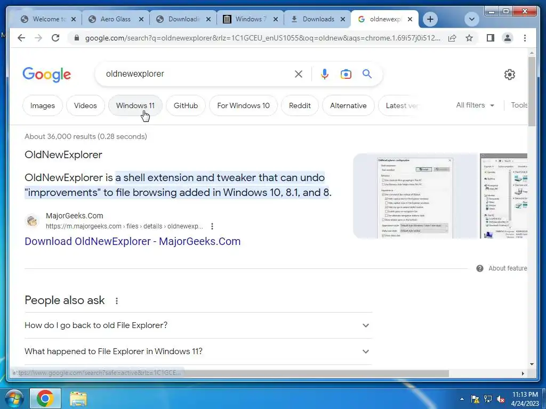
Task: Clear the search box with the X
Action: [x=299, y=73]
